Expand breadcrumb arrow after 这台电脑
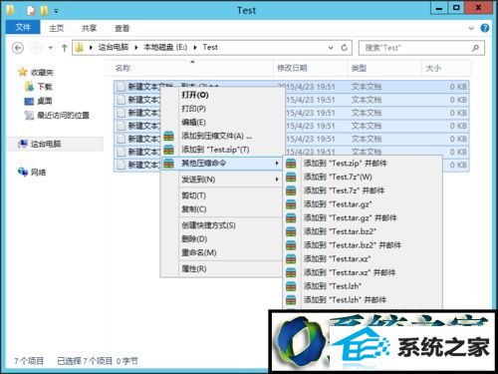Screen dimensions: 498x374 [x=136, y=48]
